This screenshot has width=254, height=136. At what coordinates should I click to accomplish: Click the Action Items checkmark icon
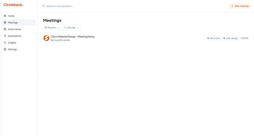point(5,29)
